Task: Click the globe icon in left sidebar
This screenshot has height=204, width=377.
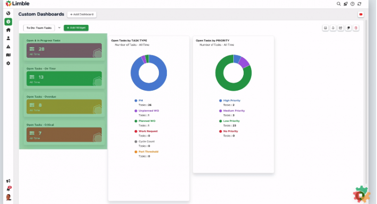Action: click(8, 13)
